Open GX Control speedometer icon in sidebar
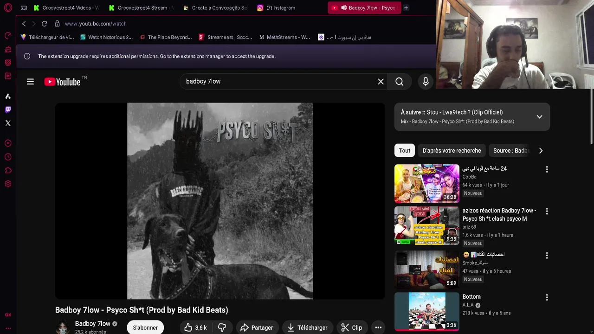The image size is (594, 334). [x=8, y=36]
